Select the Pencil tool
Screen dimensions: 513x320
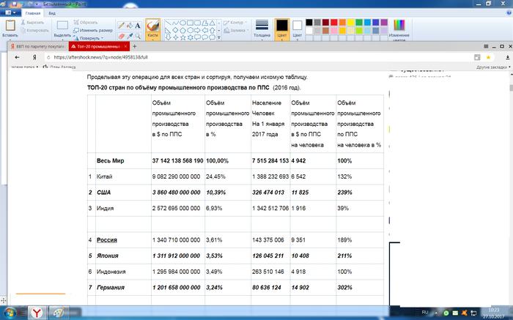tap(121, 25)
